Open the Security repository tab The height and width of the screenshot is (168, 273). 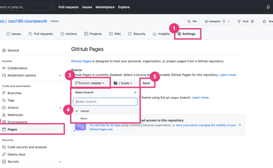coord(137,34)
